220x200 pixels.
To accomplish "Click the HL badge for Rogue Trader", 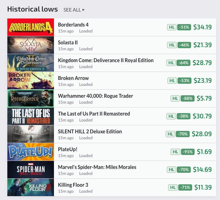I will click(175, 98).
